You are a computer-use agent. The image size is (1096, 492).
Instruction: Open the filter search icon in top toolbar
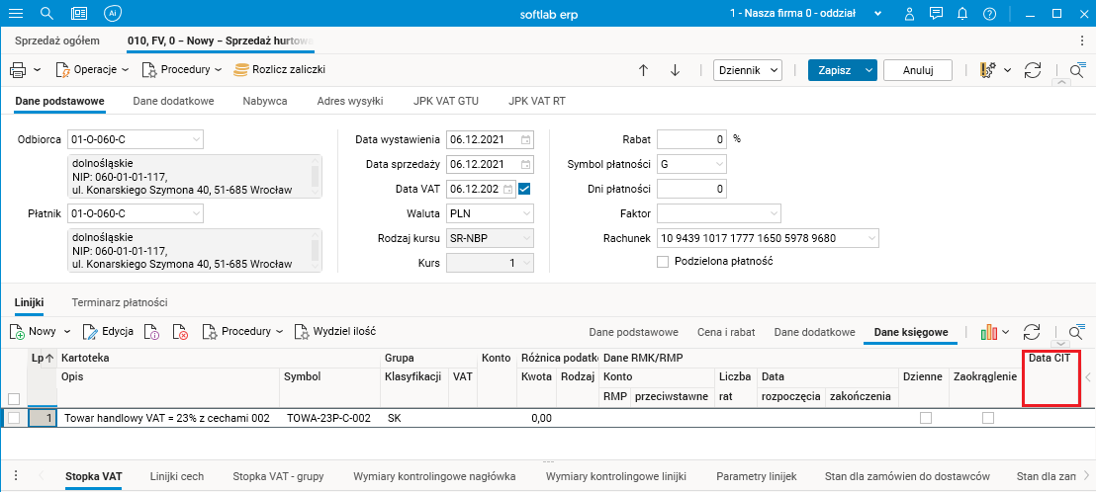[1077, 70]
